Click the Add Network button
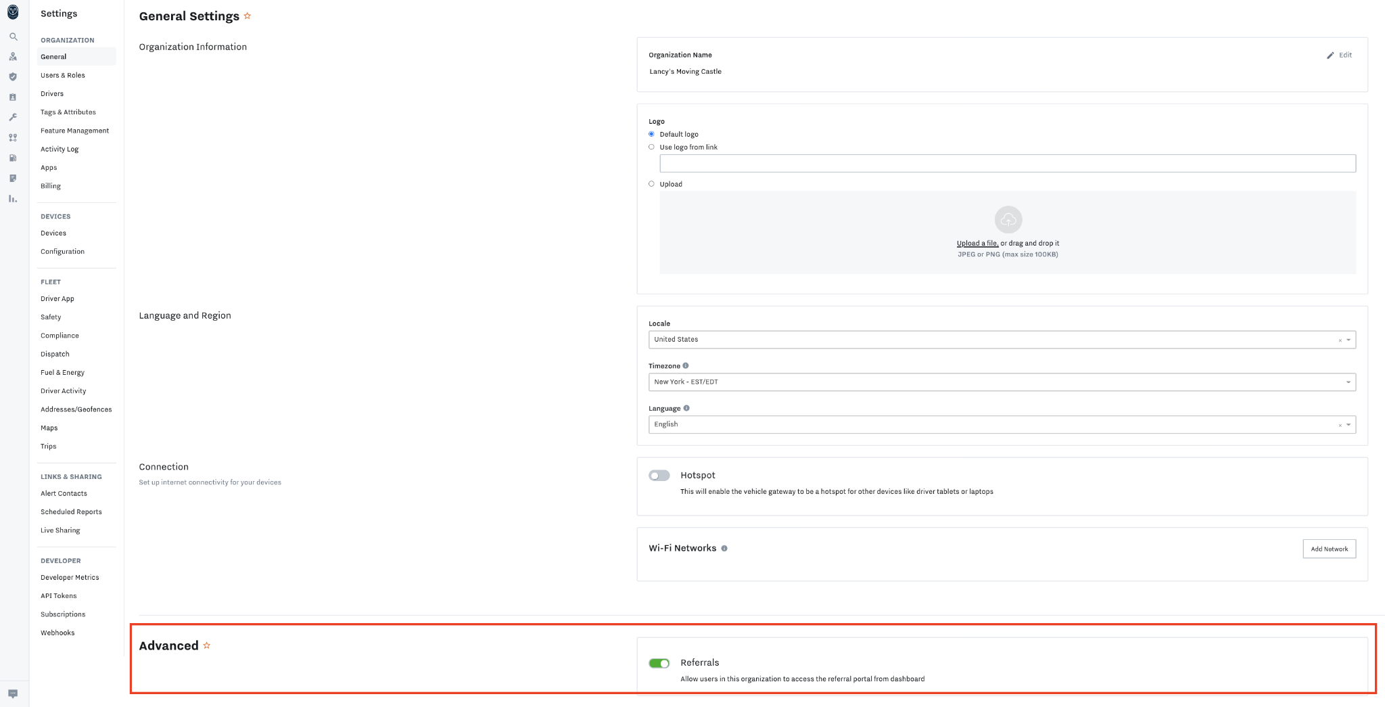This screenshot has height=707, width=1385. (x=1329, y=549)
